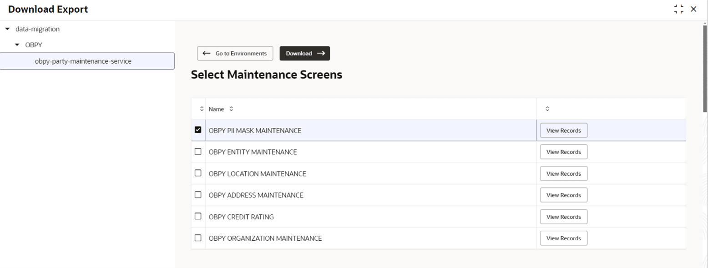
Task: Click the sort icon in the records column header
Action: coord(547,109)
